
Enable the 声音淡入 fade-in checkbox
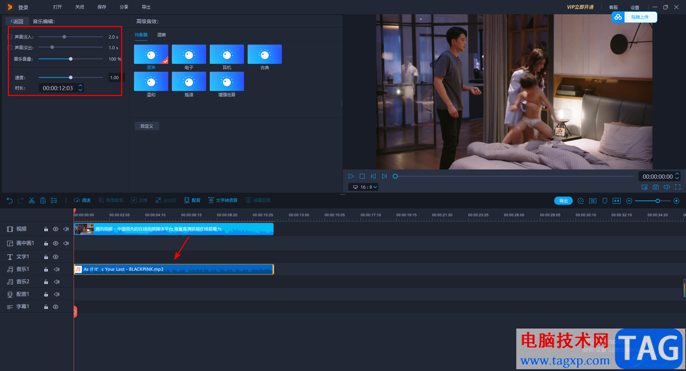point(10,37)
